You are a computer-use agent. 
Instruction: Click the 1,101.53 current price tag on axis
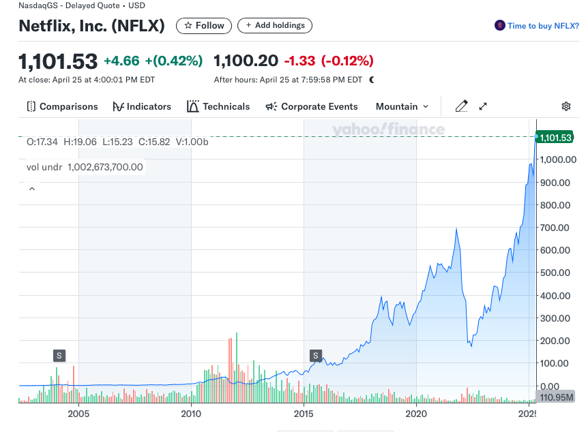pos(555,138)
